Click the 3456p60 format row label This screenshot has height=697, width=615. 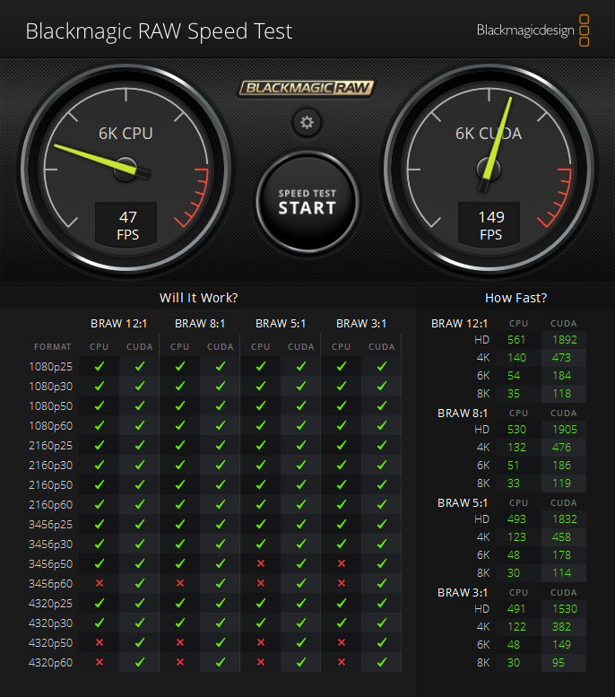[51, 584]
